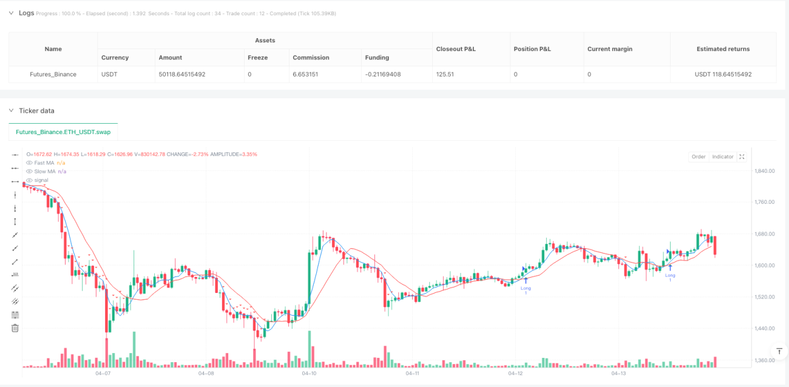The image size is (789, 387).
Task: Click the back-to-top arrow button
Action: pyautogui.click(x=779, y=351)
